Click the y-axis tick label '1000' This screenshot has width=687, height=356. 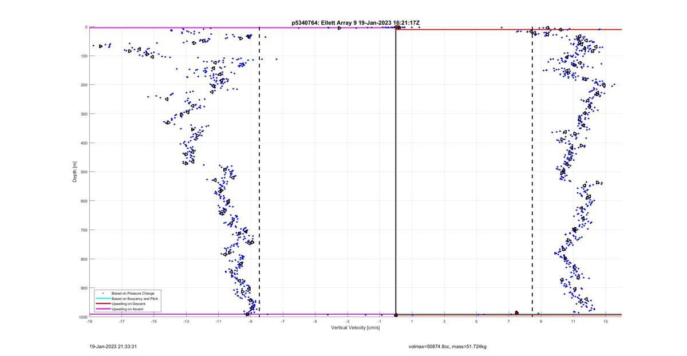click(82, 317)
